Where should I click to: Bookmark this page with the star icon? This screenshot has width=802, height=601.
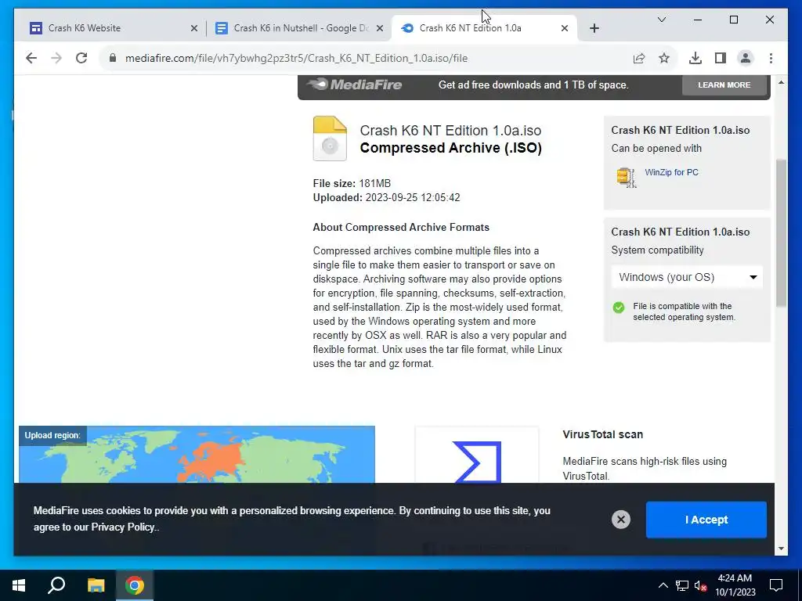coord(664,58)
